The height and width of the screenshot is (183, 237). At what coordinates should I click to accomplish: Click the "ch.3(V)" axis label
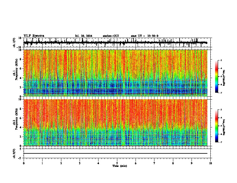(x=14, y=153)
